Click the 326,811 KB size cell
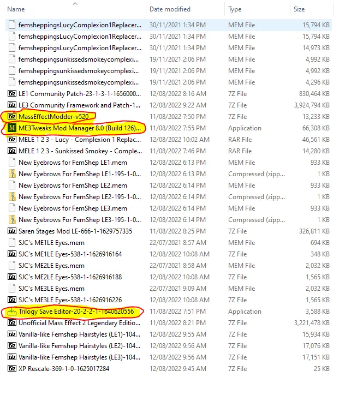 [x=314, y=231]
